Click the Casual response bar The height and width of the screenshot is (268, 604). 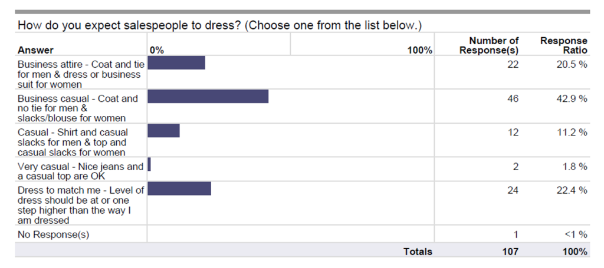coord(164,130)
